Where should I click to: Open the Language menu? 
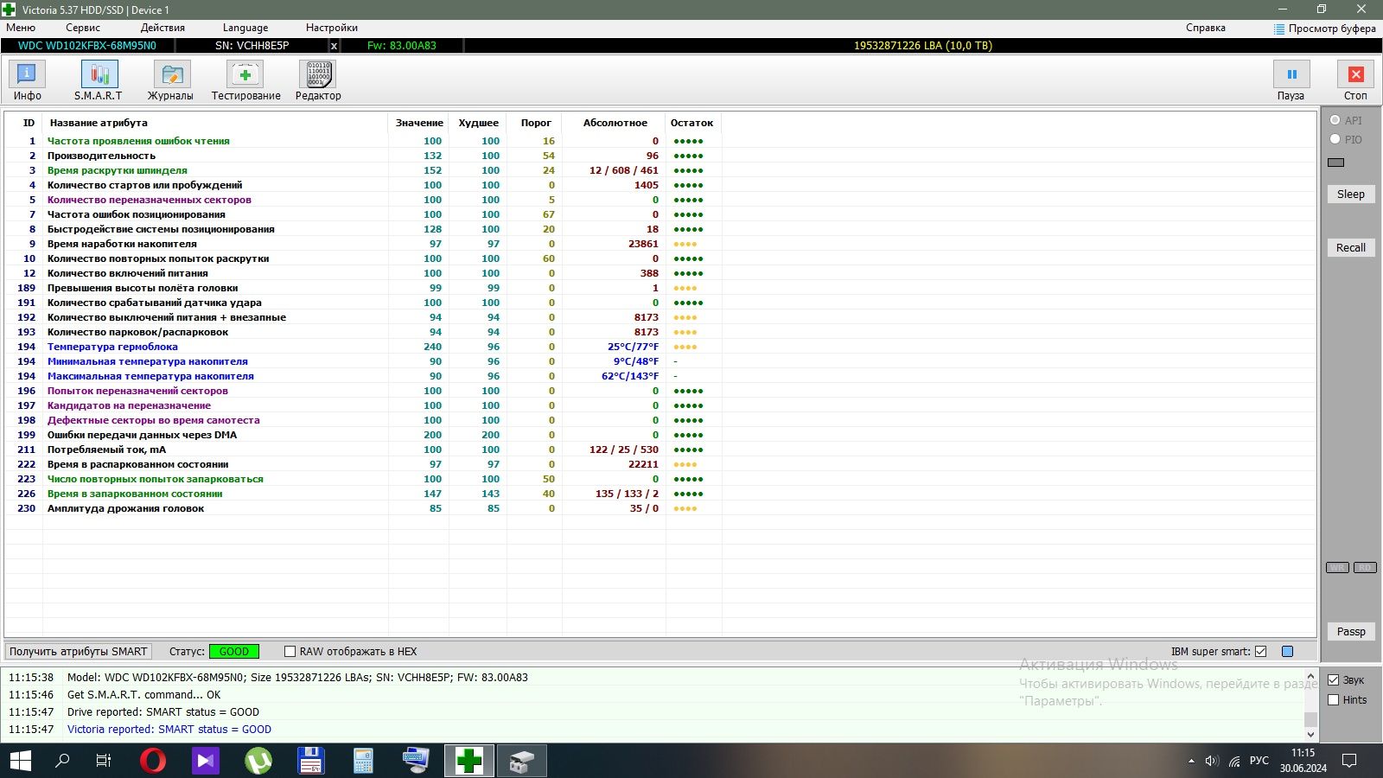click(x=245, y=28)
